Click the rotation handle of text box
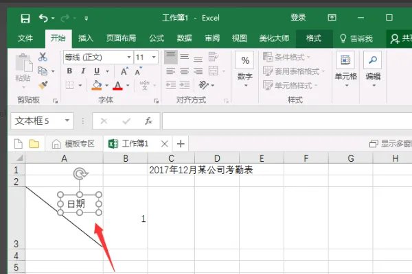 click(80, 173)
